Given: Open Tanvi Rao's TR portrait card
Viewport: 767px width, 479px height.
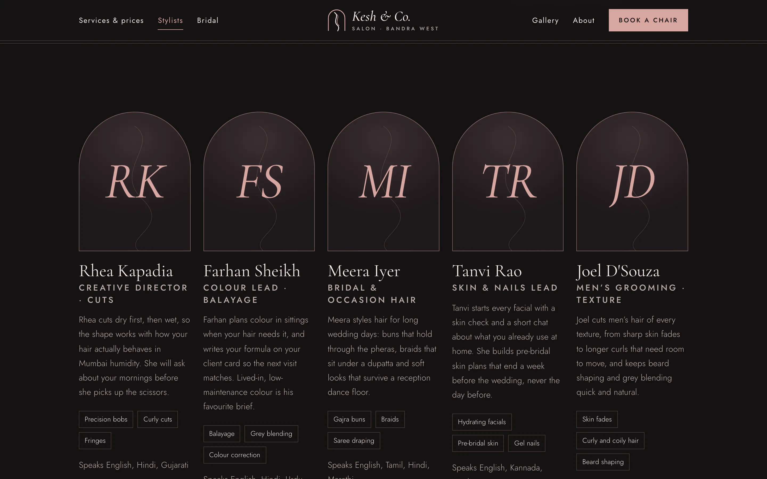Looking at the screenshot, I should coord(508,181).
